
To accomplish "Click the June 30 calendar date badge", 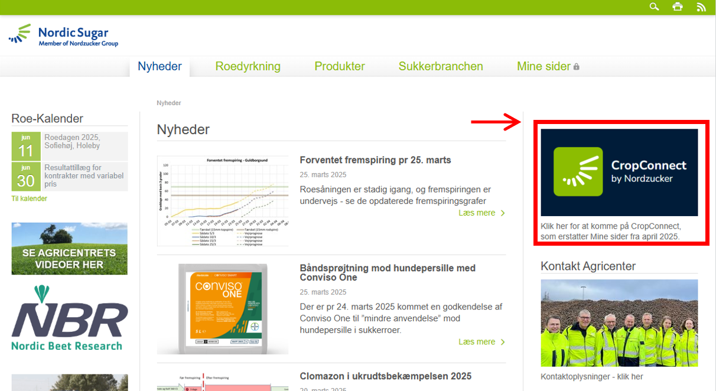I will [x=26, y=177].
